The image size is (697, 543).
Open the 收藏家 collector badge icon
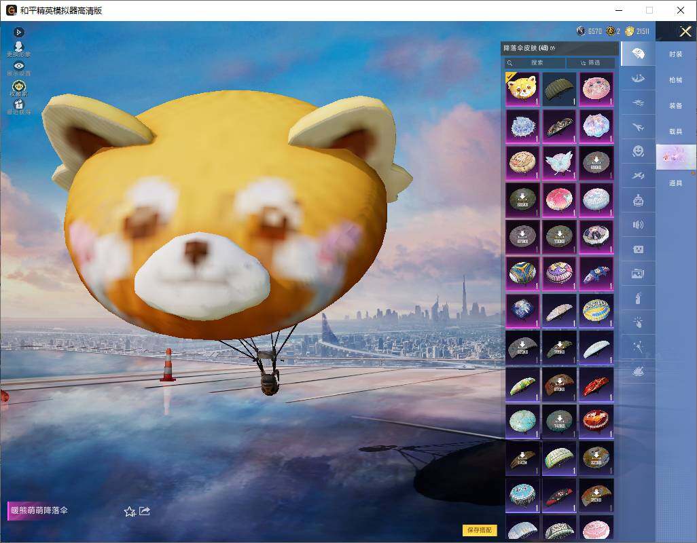click(x=18, y=88)
